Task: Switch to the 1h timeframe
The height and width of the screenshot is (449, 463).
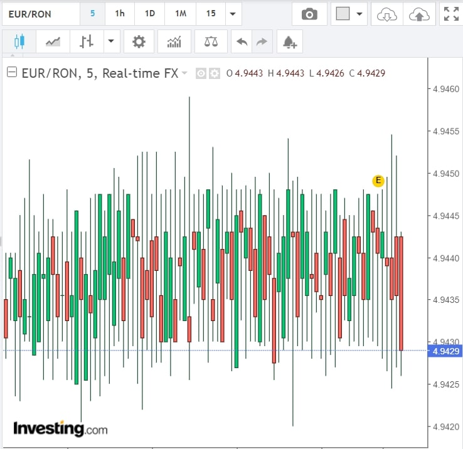Action: tap(120, 13)
